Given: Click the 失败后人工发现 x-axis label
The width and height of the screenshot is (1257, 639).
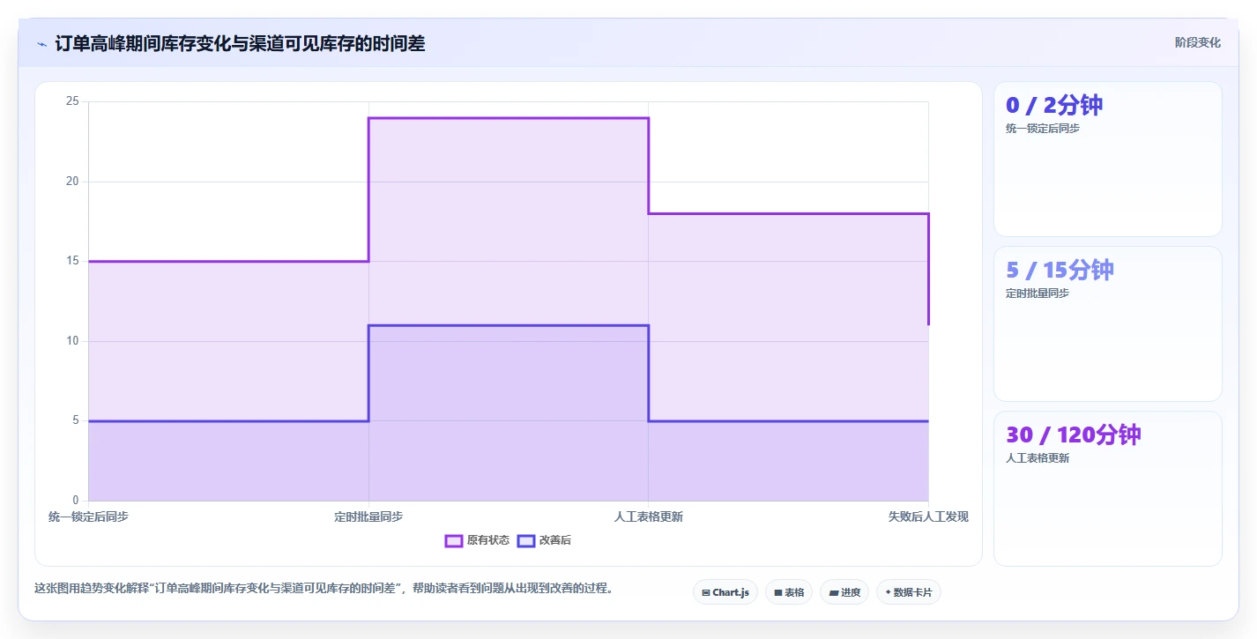Looking at the screenshot, I should (928, 516).
